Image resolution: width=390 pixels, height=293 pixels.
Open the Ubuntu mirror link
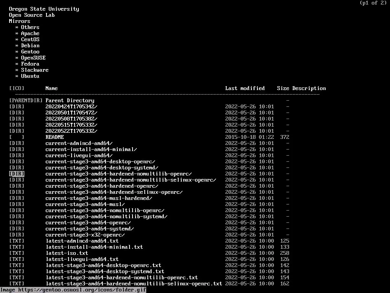(x=30, y=76)
